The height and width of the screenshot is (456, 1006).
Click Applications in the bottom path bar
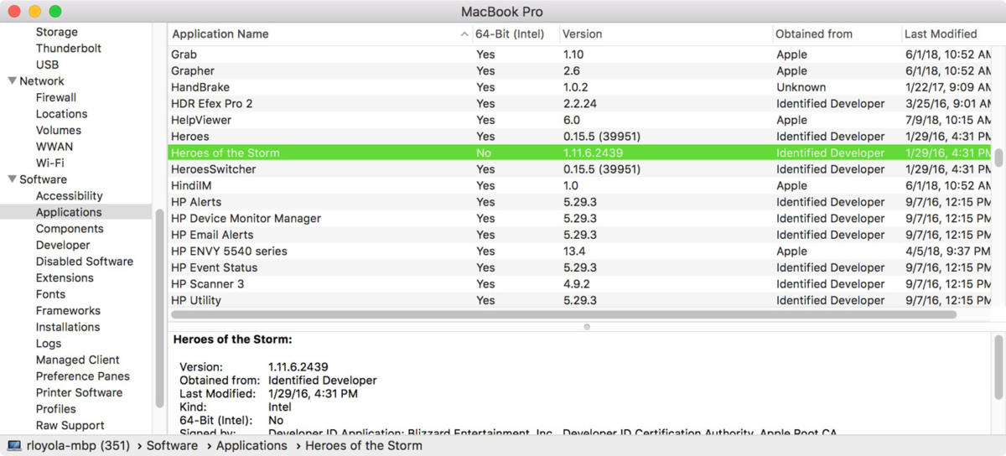(251, 446)
